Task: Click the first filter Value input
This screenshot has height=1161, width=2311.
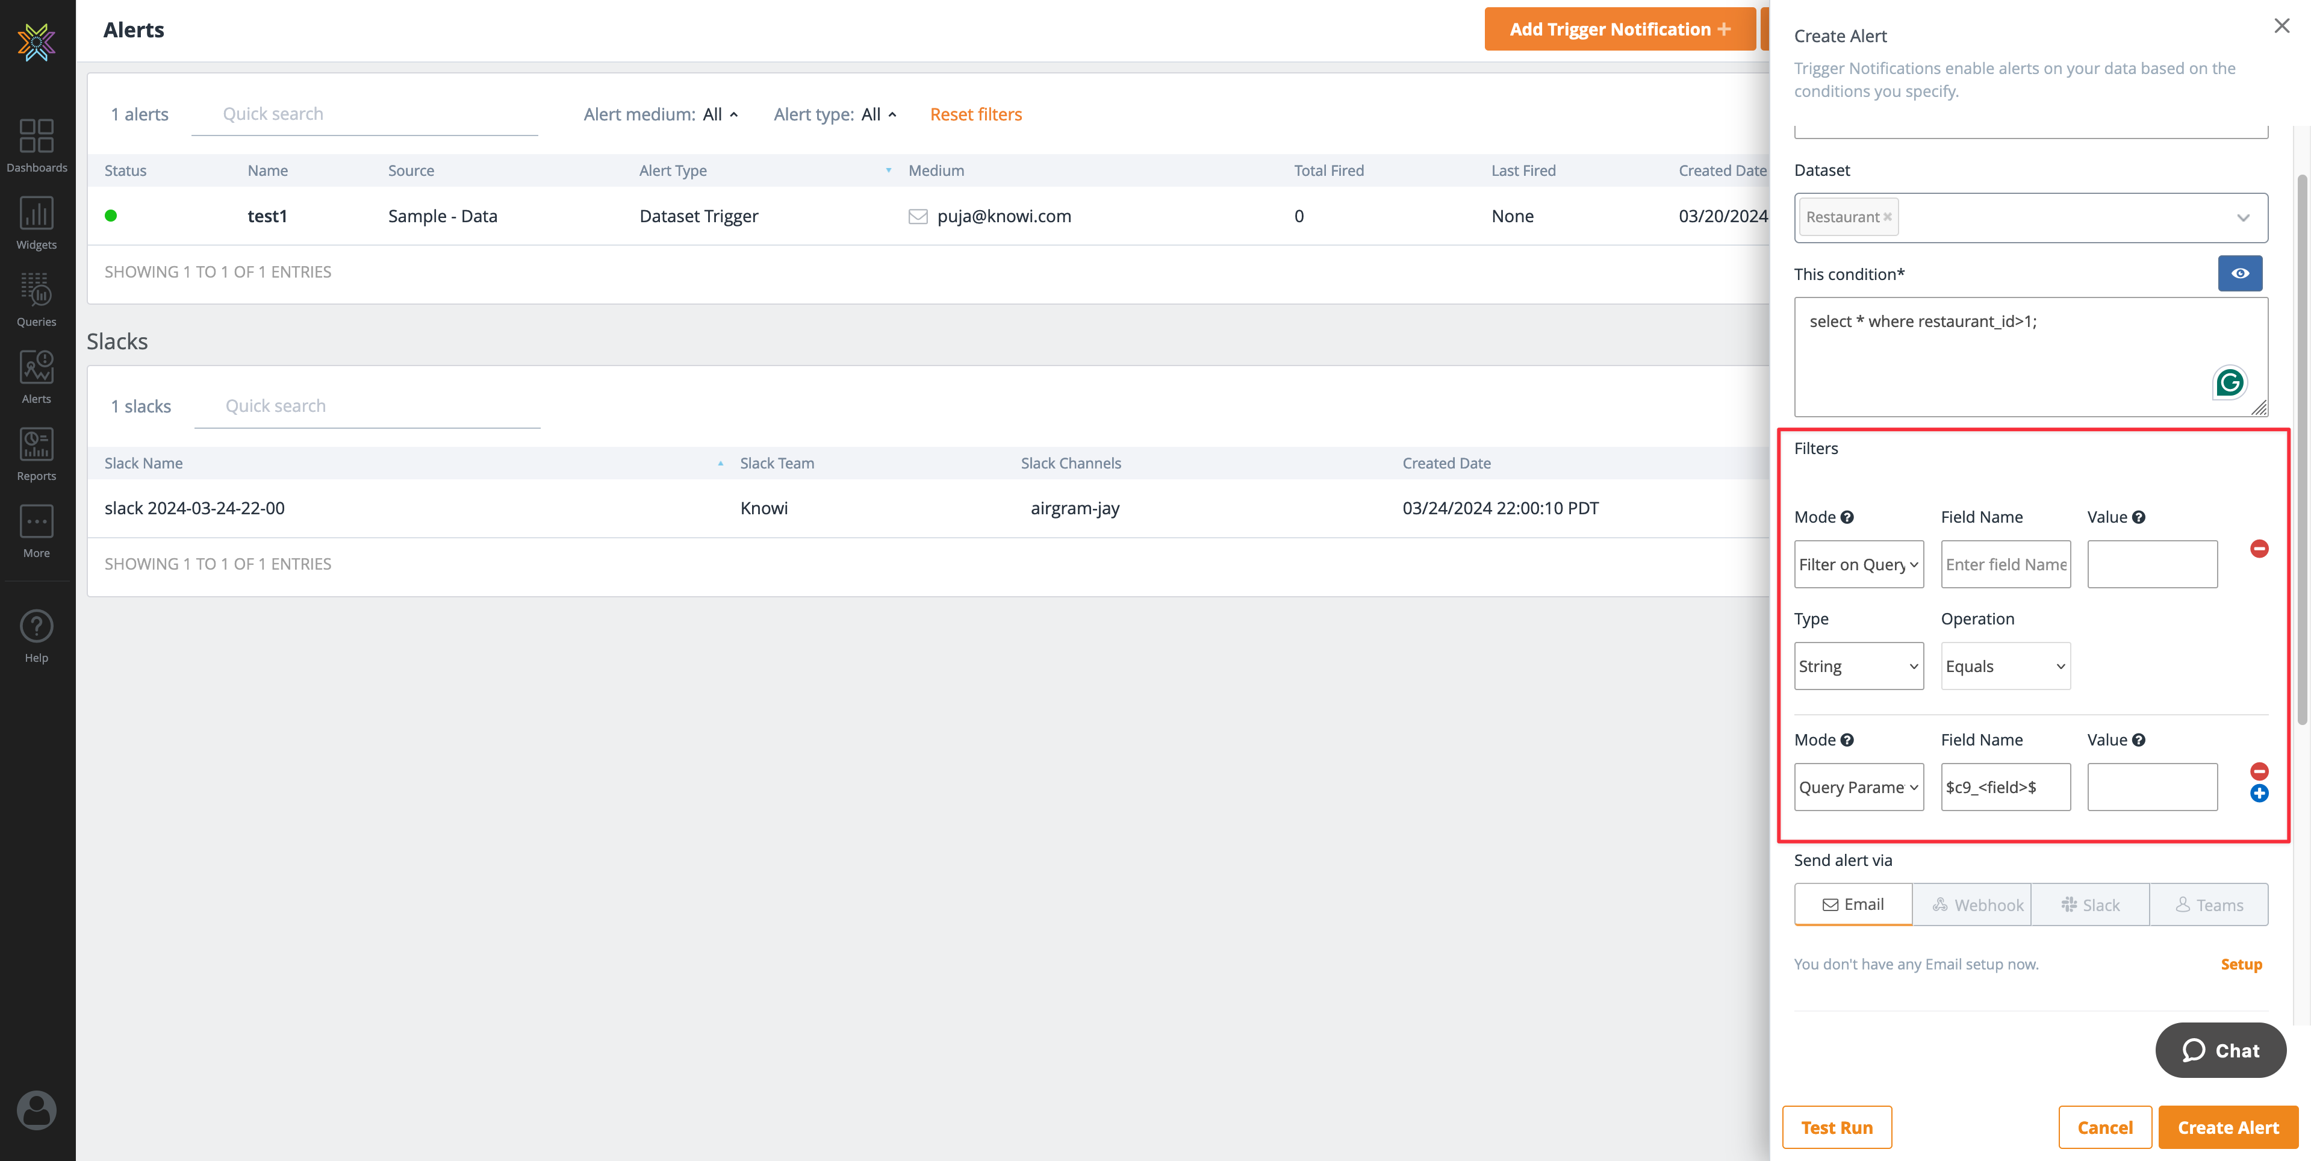Action: 2152,564
